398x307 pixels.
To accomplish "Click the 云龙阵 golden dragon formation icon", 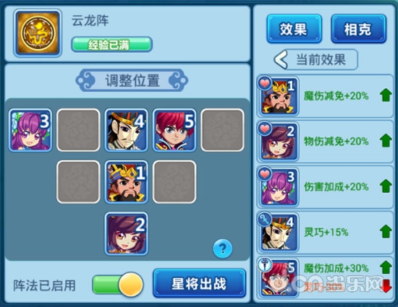I will pos(38,33).
